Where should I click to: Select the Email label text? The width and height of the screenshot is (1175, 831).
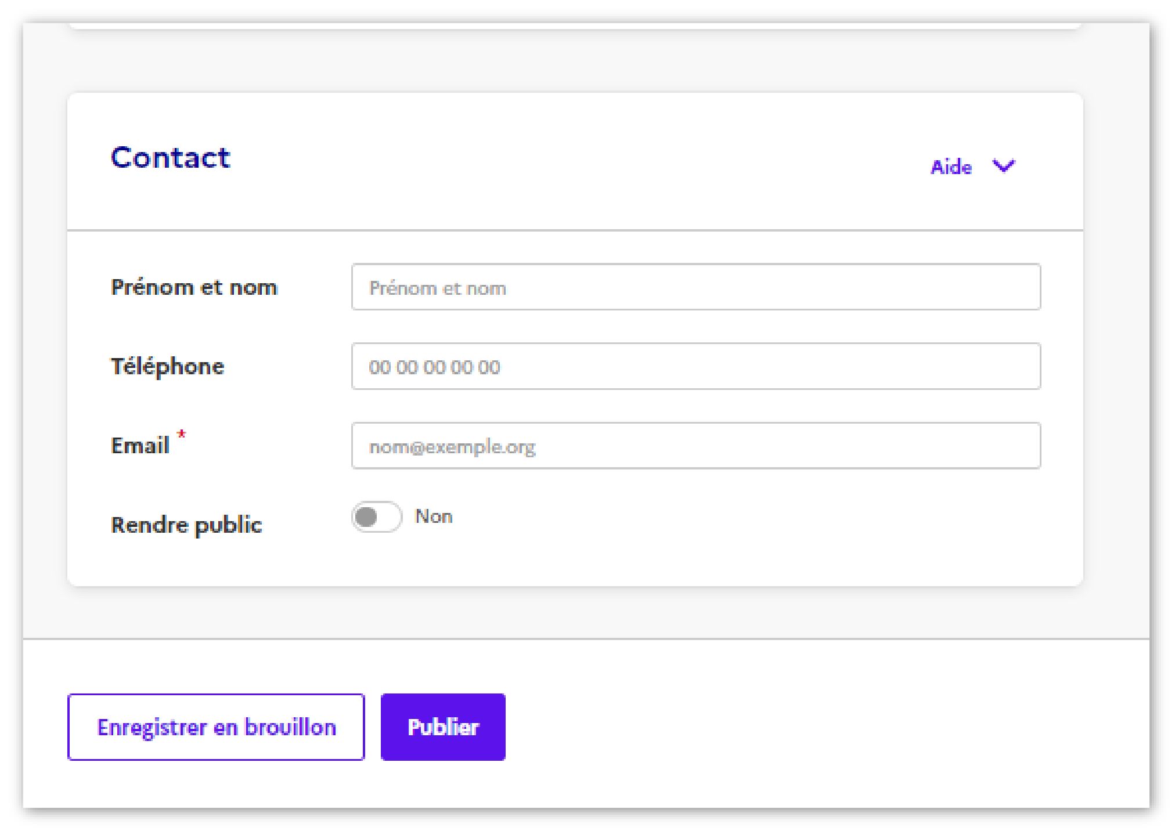140,446
